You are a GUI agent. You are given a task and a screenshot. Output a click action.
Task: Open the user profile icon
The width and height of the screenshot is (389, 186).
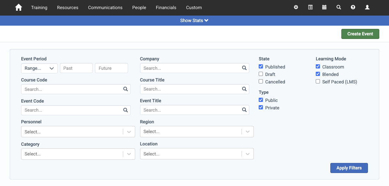pos(367,7)
